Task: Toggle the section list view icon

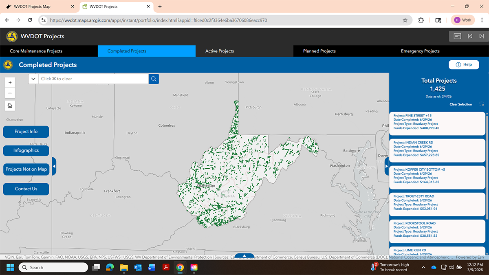Action: (x=457, y=36)
